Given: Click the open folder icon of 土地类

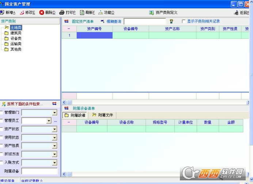Looking at the screenshot, I should tap(7, 27).
